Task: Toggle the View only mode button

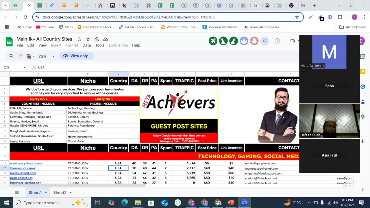Action: tap(76, 56)
